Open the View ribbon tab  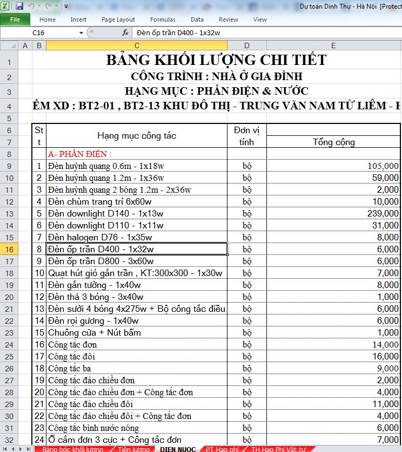point(260,19)
